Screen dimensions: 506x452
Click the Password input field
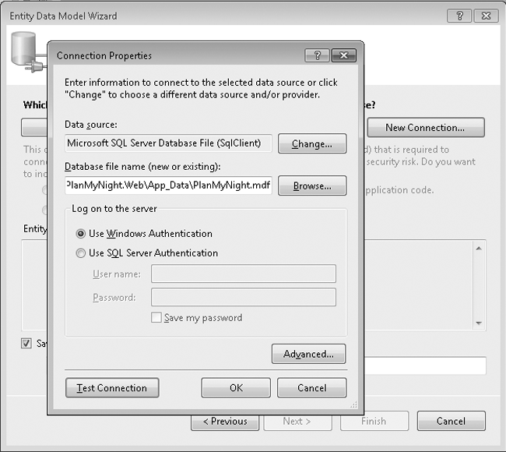tap(244, 297)
